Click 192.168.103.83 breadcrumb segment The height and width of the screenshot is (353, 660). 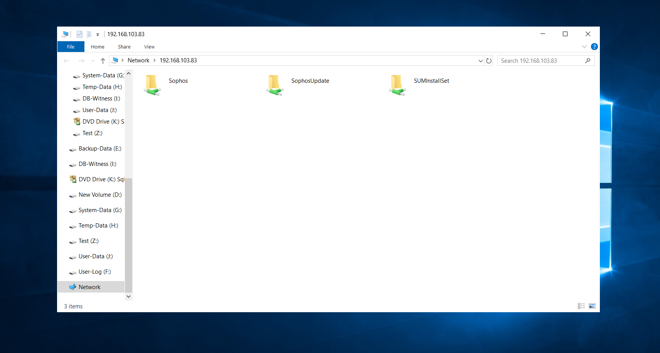178,60
